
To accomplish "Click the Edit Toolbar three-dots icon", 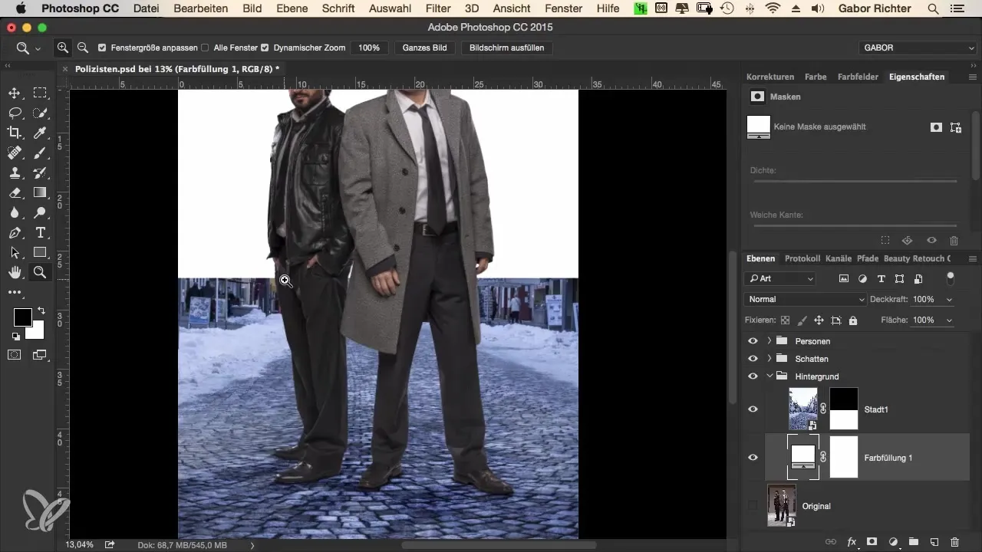I will coord(15,292).
